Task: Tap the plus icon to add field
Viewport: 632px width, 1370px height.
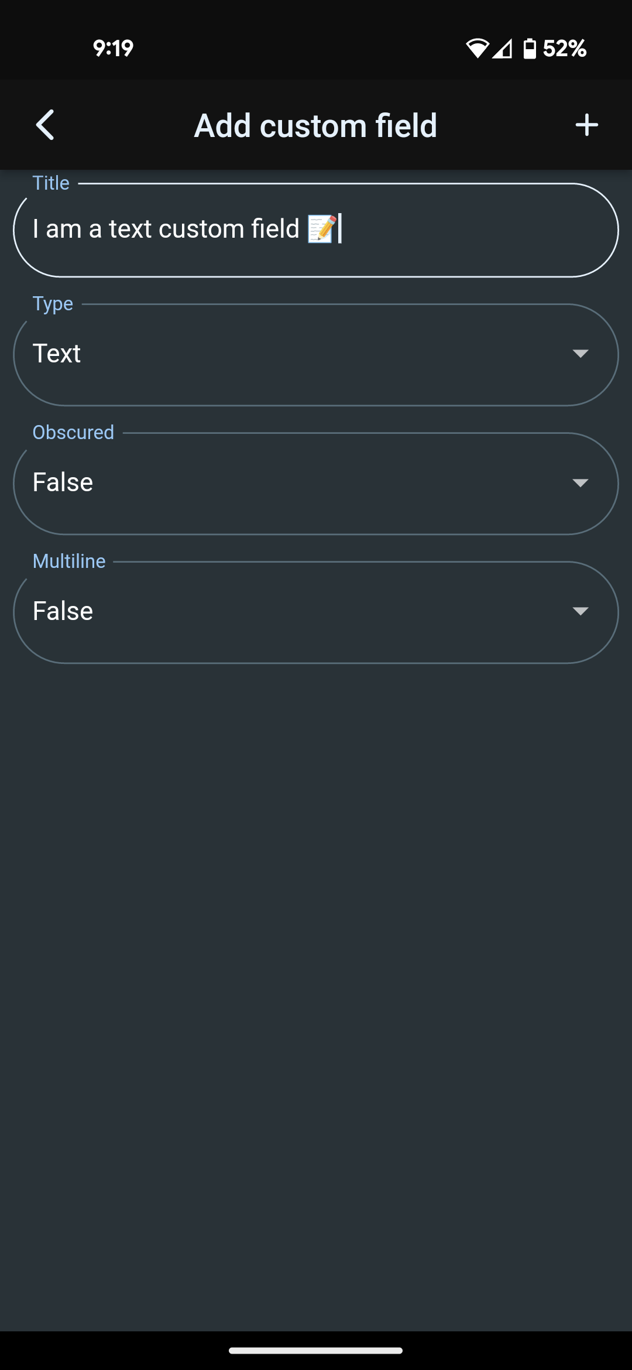Action: click(x=586, y=125)
